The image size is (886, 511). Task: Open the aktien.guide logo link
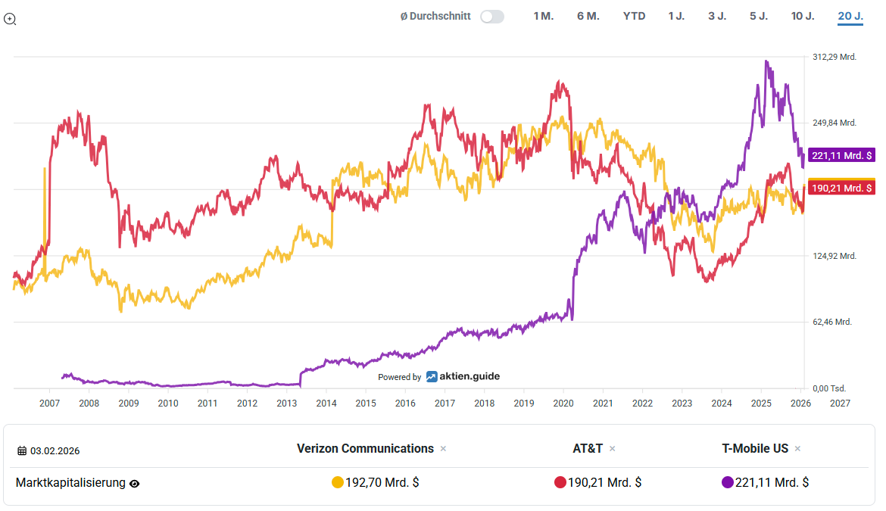click(x=463, y=376)
